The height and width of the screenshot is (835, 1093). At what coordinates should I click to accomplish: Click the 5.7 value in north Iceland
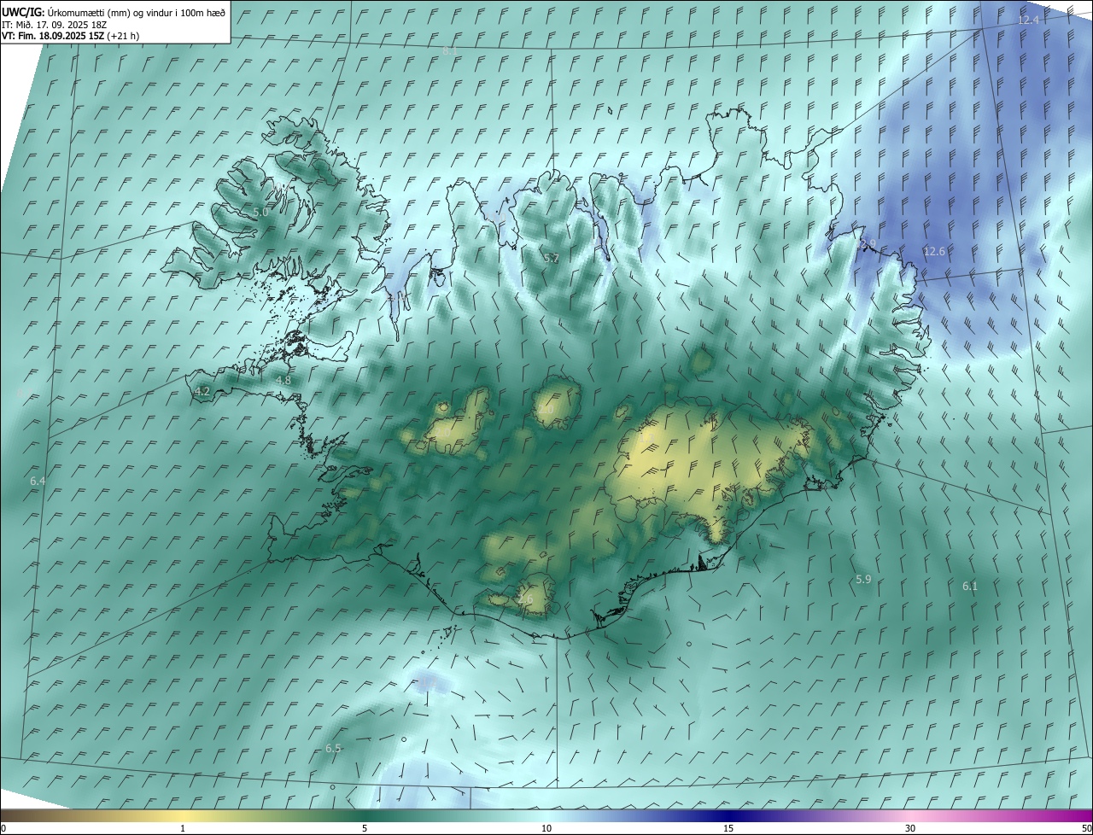pos(552,258)
